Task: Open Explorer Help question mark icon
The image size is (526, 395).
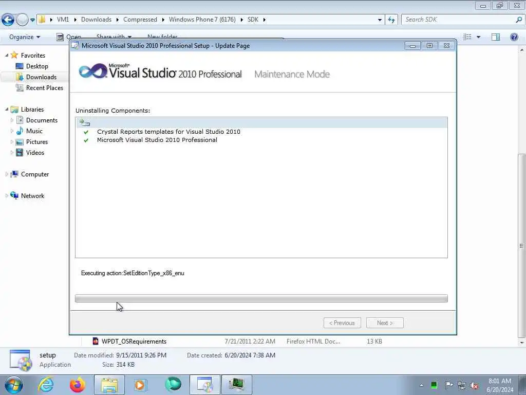Action: (514, 37)
